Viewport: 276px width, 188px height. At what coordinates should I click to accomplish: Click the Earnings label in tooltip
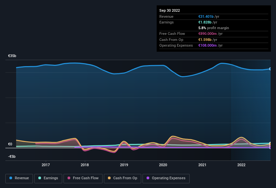pyautogui.click(x=166, y=22)
